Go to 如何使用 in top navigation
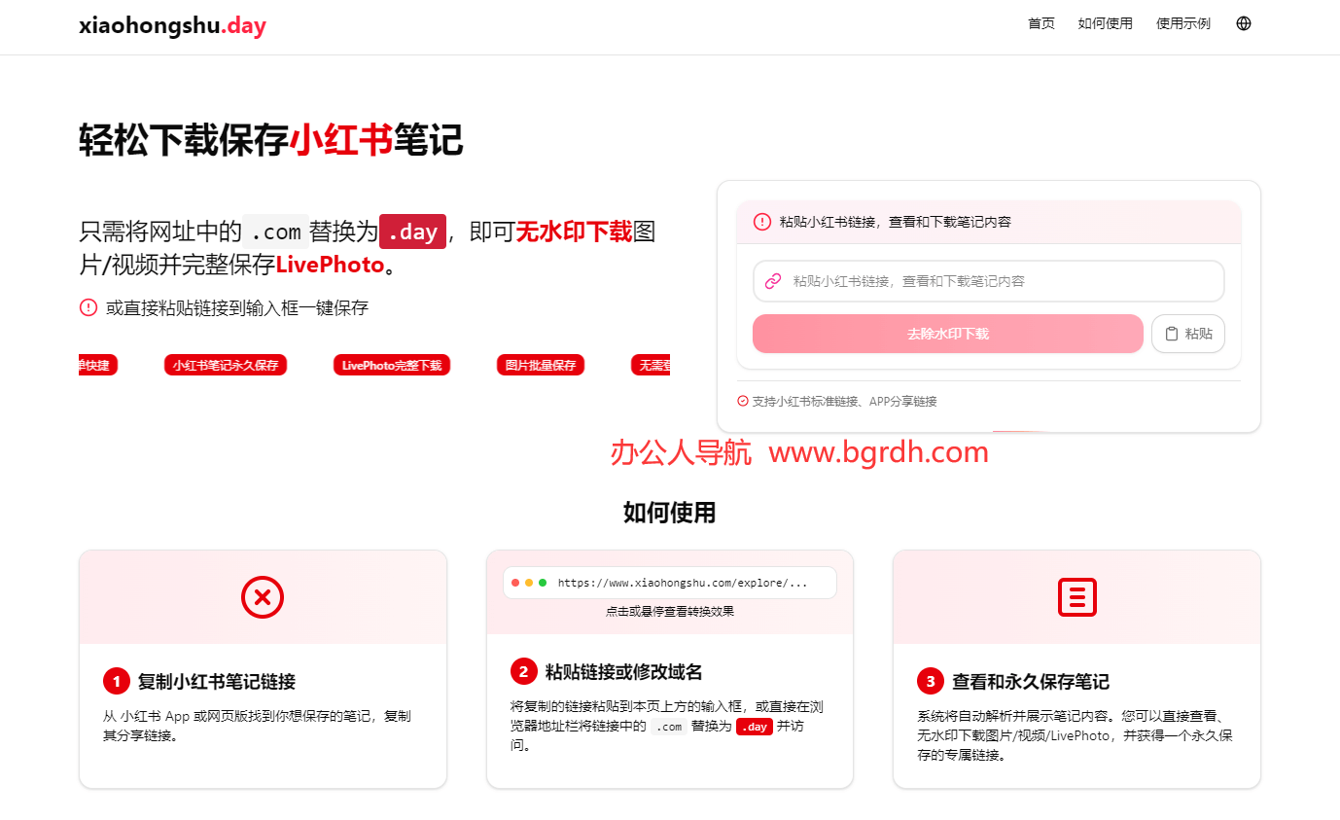 pyautogui.click(x=1105, y=23)
